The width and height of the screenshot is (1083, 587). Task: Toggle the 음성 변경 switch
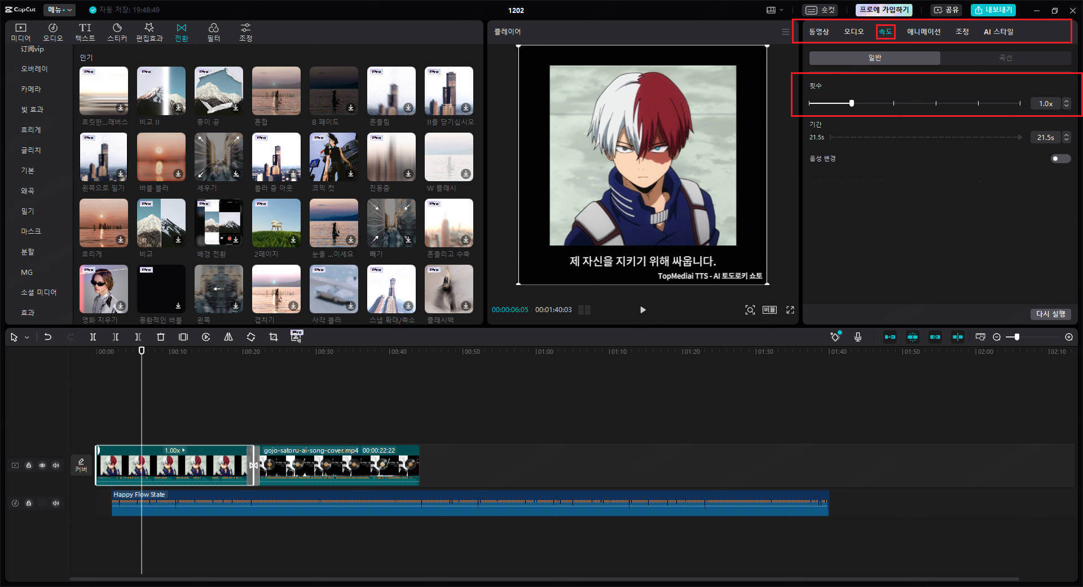(1060, 159)
